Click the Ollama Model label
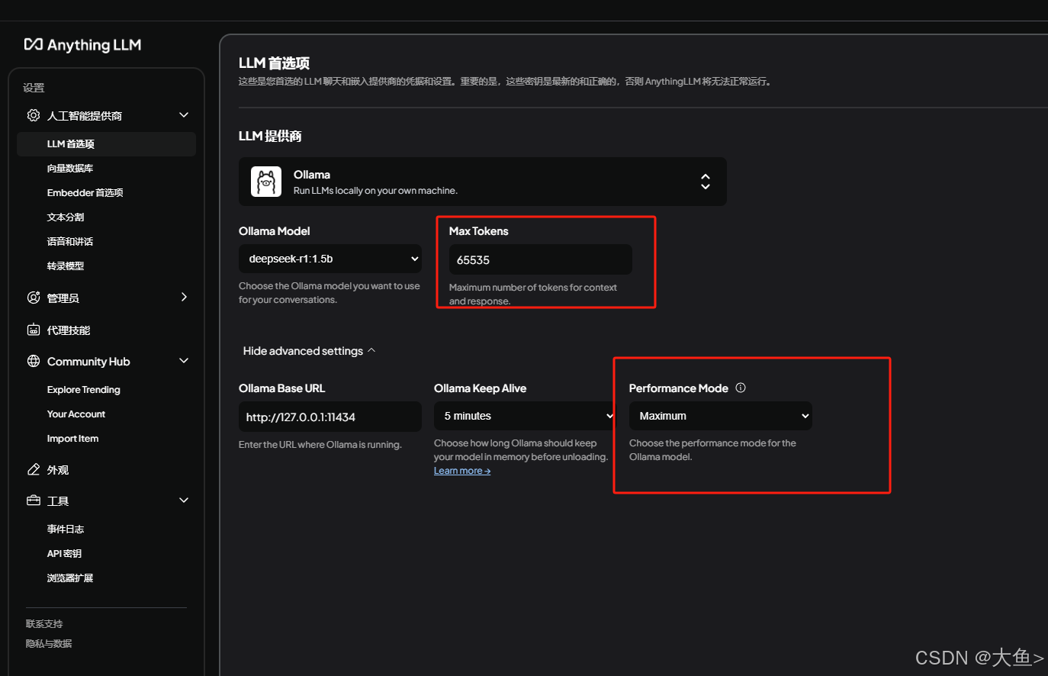Viewport: 1048px width, 676px height. point(275,231)
